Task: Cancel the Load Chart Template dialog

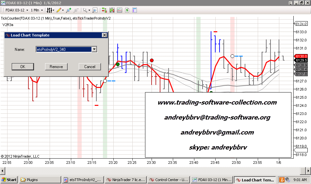Action: click(x=90, y=67)
